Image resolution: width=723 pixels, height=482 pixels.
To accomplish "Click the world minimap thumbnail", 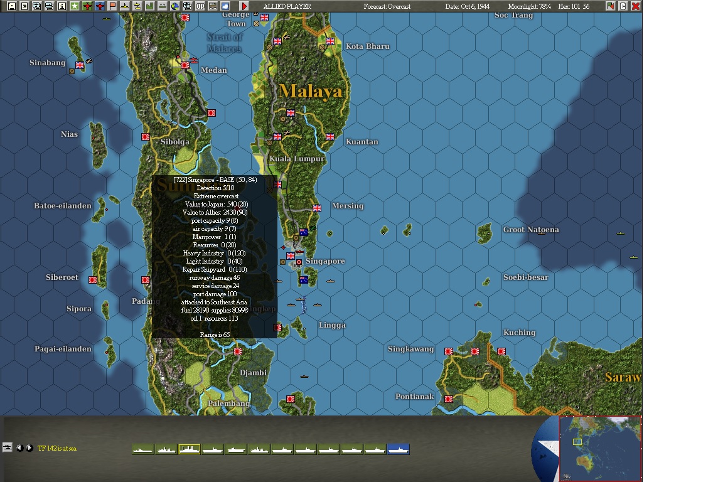I will pyautogui.click(x=601, y=448).
